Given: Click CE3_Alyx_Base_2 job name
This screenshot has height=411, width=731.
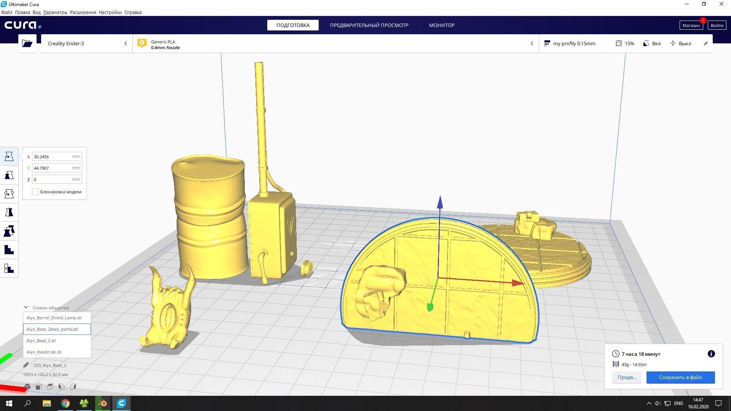Looking at the screenshot, I should point(50,365).
